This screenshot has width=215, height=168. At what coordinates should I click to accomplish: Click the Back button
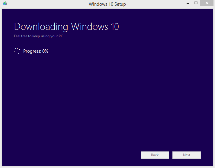tap(155, 155)
